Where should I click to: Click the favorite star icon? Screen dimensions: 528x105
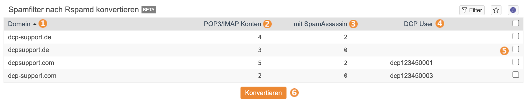496,10
